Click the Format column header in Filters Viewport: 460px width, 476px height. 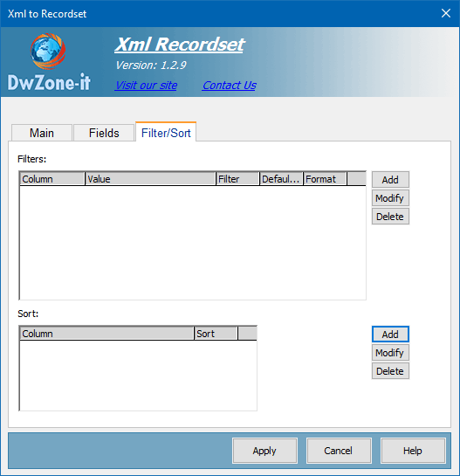[325, 179]
